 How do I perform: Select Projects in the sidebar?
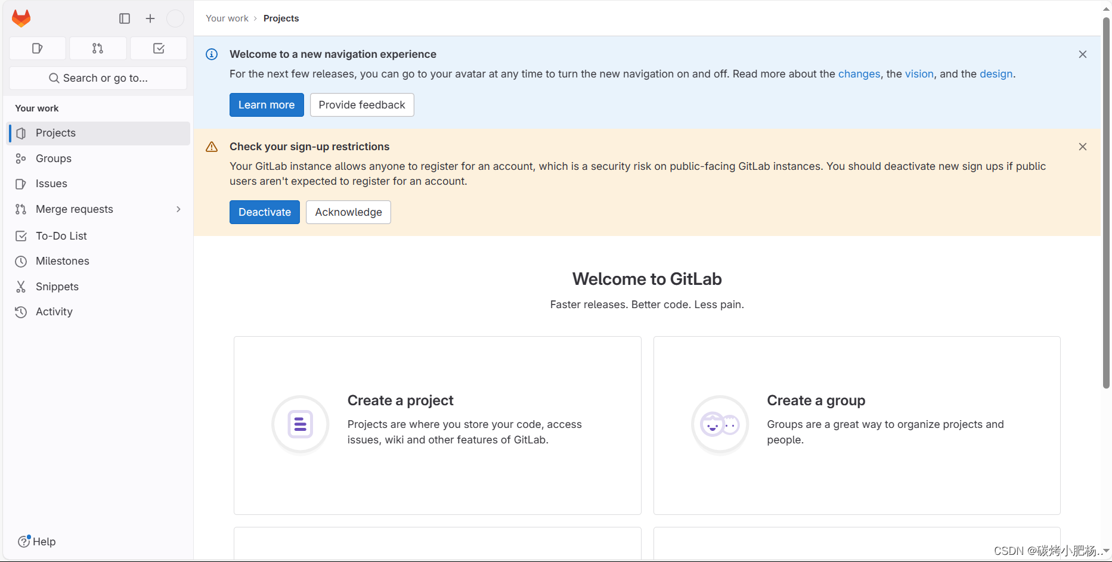click(x=99, y=133)
